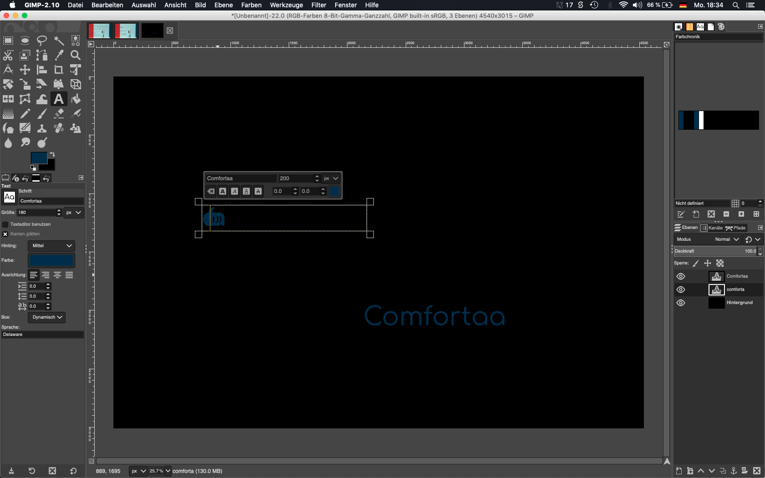The height and width of the screenshot is (478, 765).
Task: Enable the Texteditor benutzen checkbox
Action: point(5,224)
